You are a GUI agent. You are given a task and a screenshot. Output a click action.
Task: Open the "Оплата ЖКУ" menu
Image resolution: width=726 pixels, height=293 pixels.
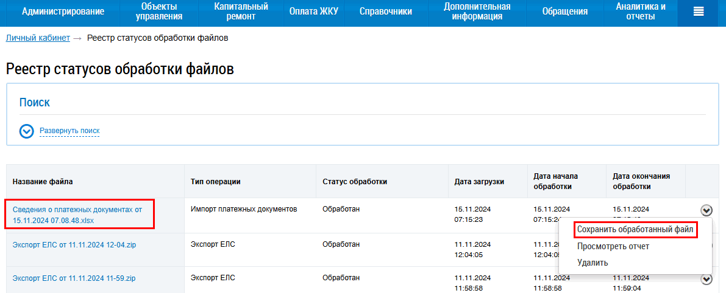click(x=313, y=12)
